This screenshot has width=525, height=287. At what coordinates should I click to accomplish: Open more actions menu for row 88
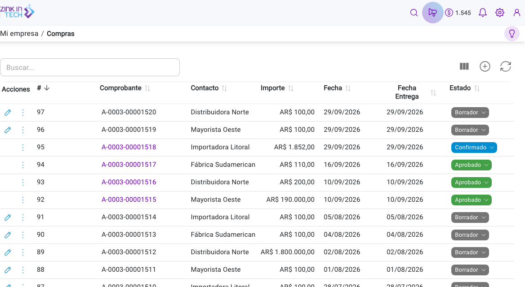(23, 270)
